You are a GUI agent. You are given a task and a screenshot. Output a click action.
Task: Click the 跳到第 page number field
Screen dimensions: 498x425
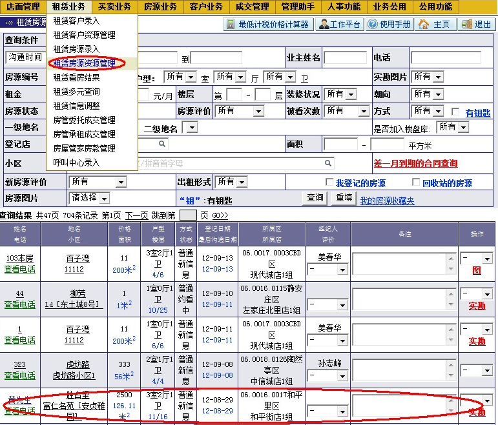click(x=188, y=215)
